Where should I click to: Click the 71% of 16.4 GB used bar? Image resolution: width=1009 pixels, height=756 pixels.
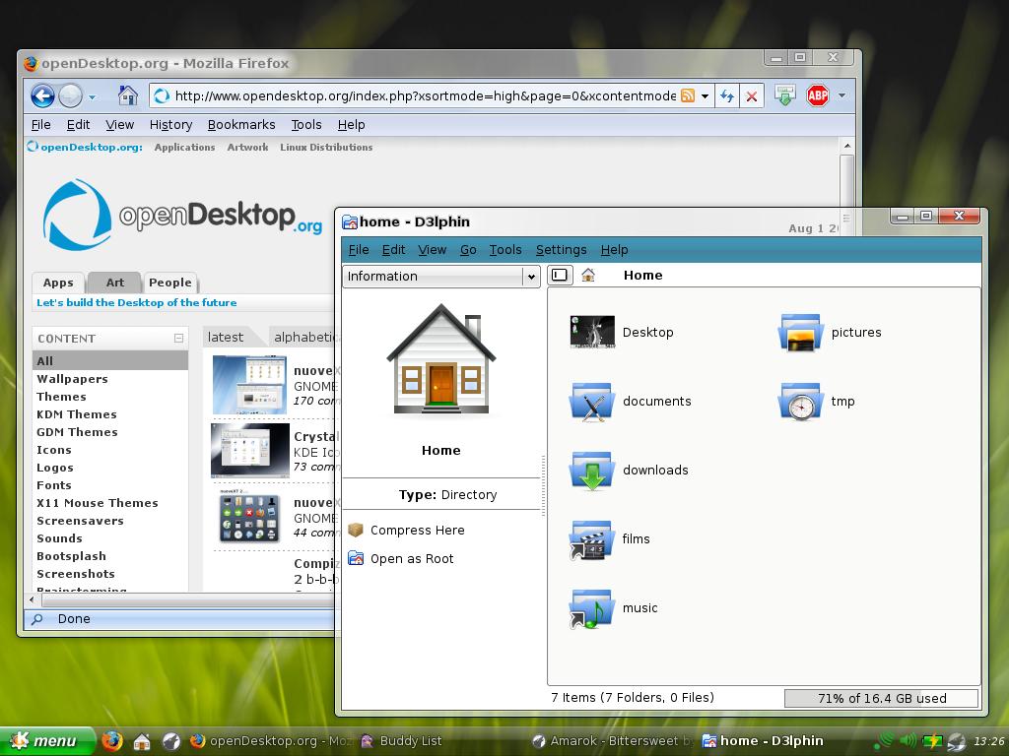pos(882,698)
